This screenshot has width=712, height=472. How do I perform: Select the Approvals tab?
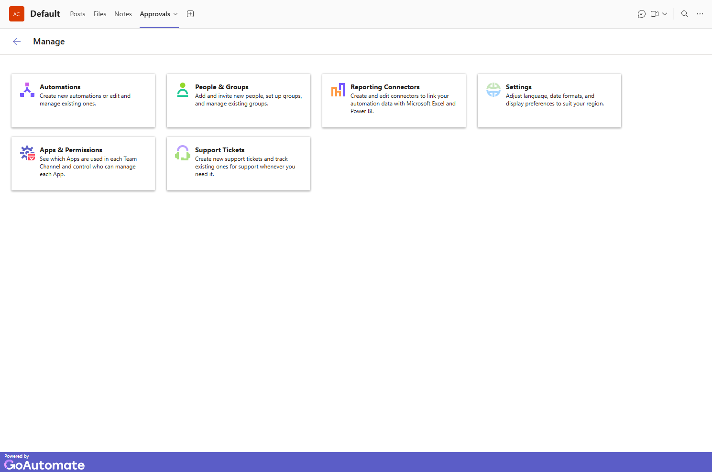point(155,14)
